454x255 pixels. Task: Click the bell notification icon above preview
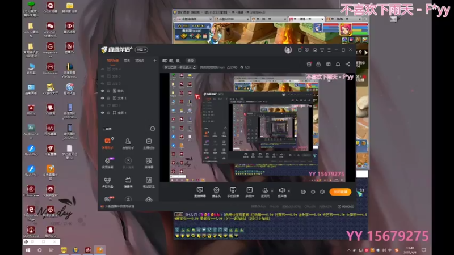point(338,64)
